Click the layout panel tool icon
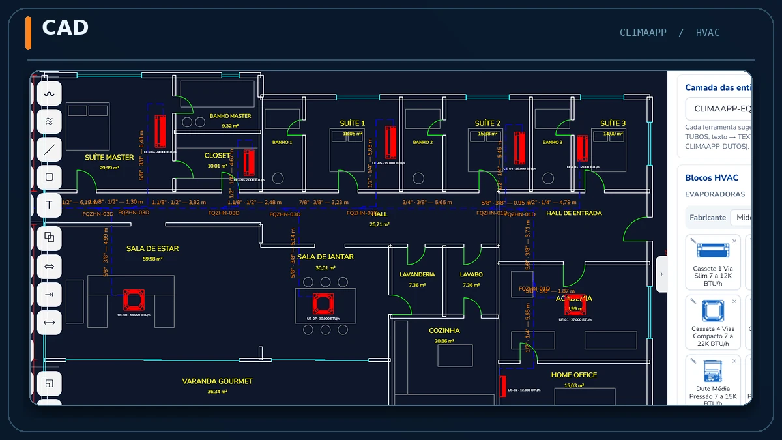 (x=50, y=384)
